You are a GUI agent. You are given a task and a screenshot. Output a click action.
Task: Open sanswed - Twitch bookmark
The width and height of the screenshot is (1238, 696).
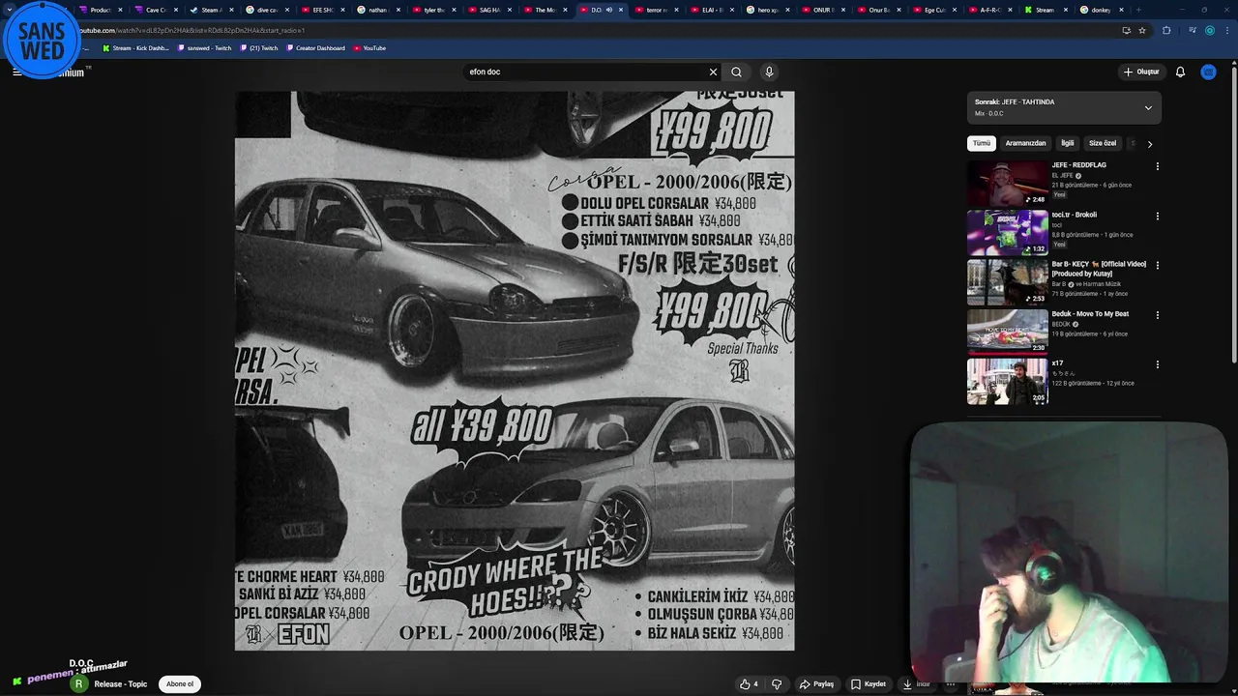(x=204, y=48)
